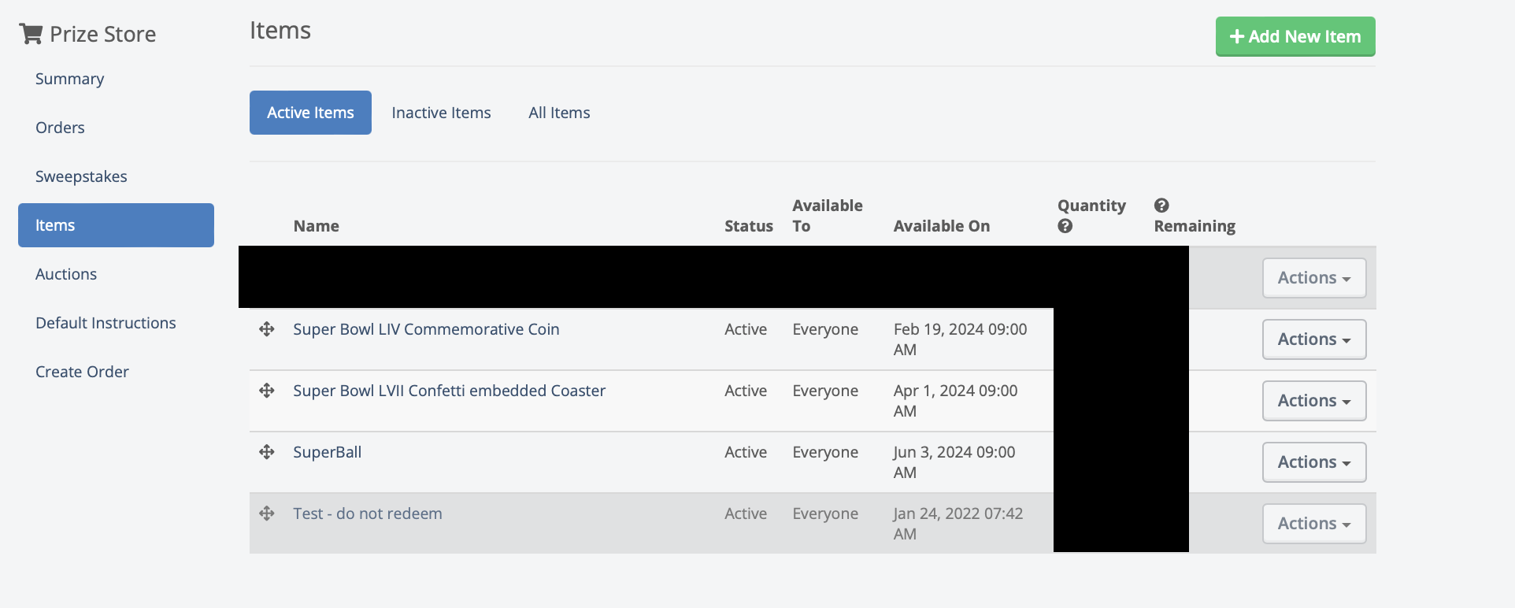Screen dimensions: 1515x608
Task: Show the All Items tab
Action: [559, 113]
